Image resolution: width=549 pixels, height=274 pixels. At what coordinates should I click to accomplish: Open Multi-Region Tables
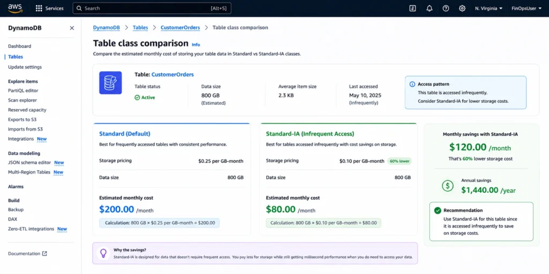tap(29, 172)
